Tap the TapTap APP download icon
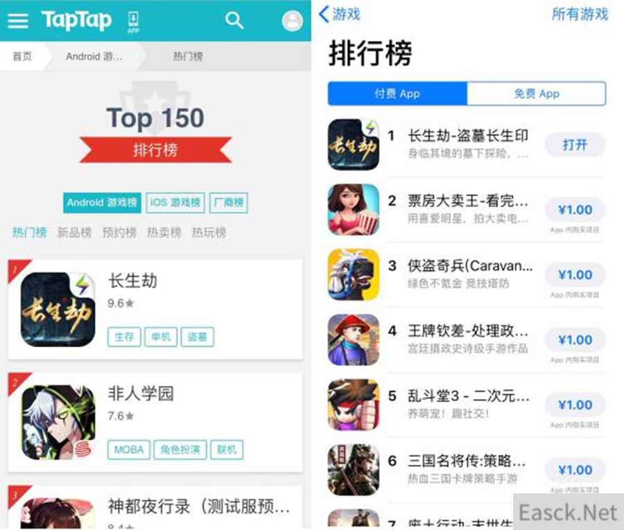 (133, 21)
